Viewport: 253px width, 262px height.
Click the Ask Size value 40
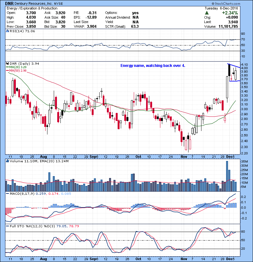(63, 17)
